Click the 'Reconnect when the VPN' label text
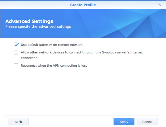This screenshot has width=166, height=127. click(54, 66)
